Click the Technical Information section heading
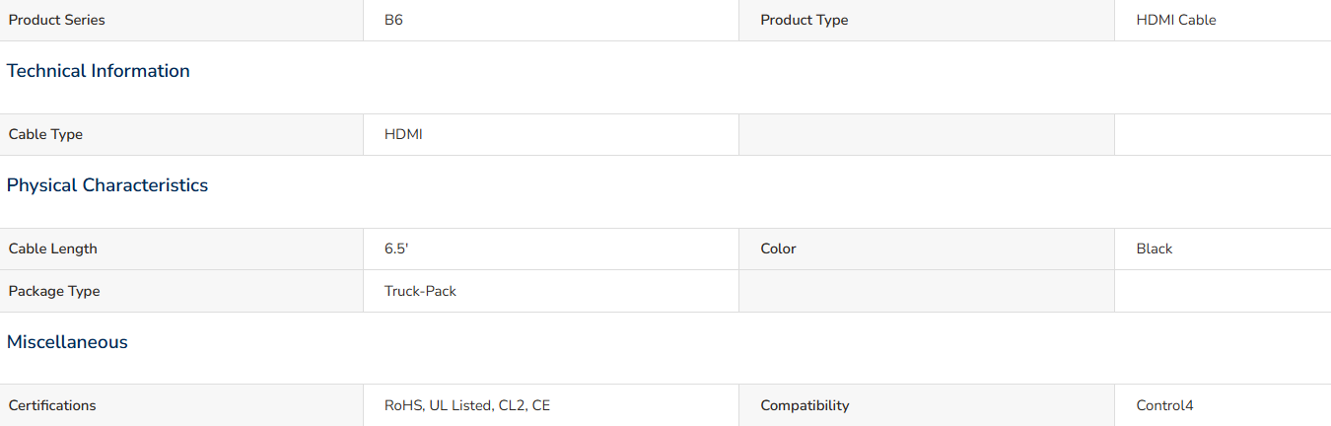The height and width of the screenshot is (426, 1331). click(x=99, y=71)
